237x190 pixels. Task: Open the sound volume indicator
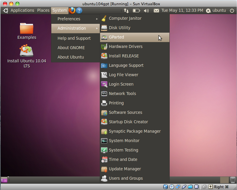tap(146, 11)
